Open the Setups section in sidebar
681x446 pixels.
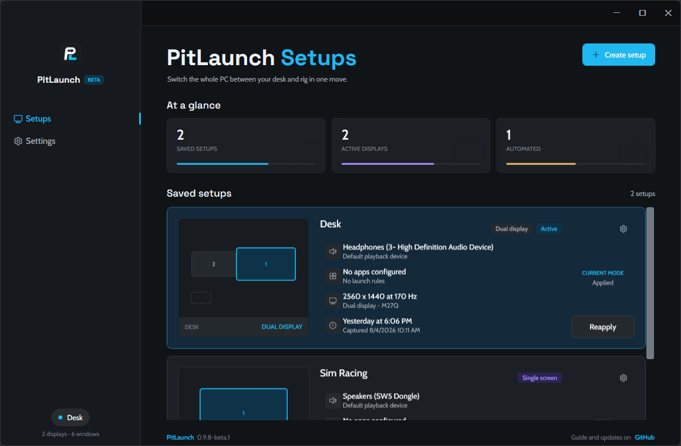coord(71,119)
